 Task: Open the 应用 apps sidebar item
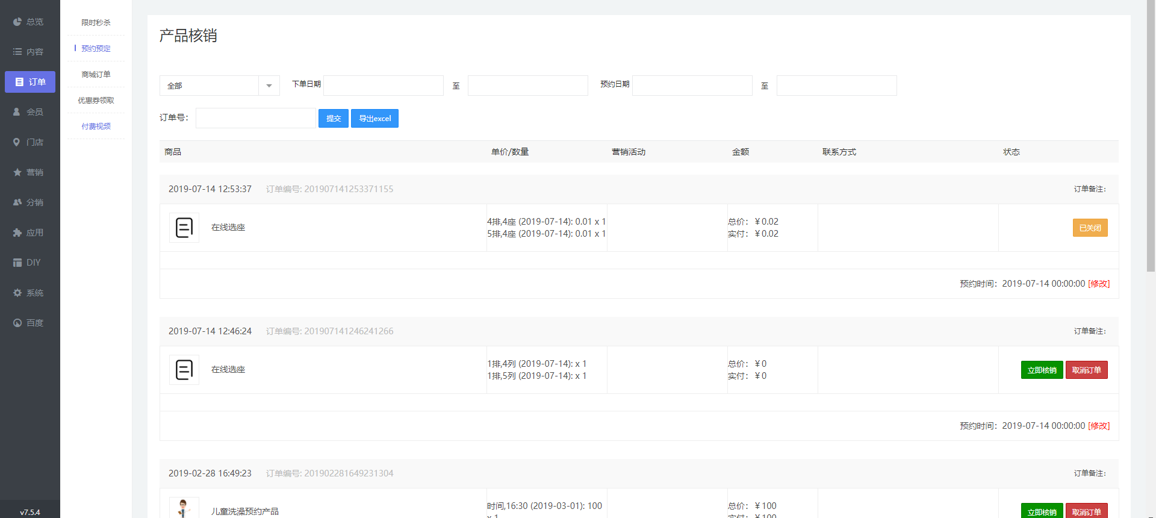pyautogui.click(x=30, y=232)
